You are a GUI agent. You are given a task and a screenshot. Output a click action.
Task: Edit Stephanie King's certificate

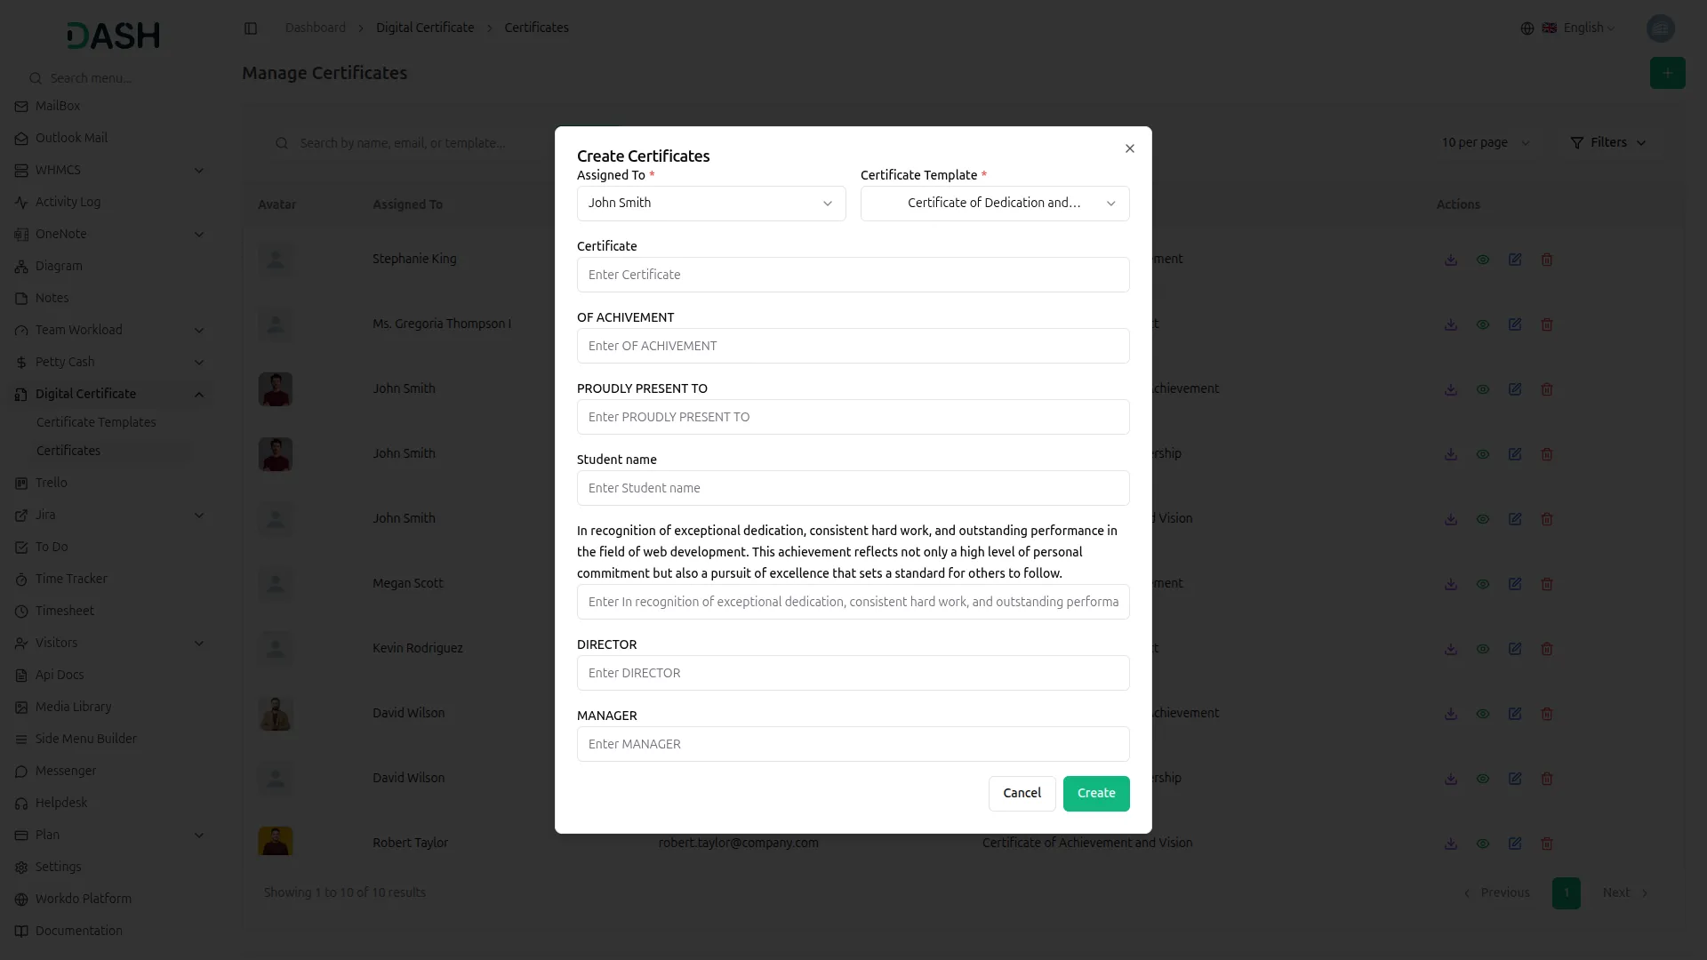tap(1515, 260)
